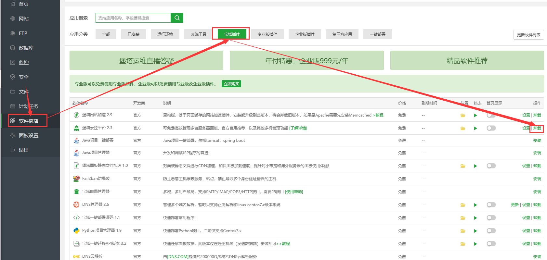Click the 应用搜索 input field
Screen dimensions: 547x260
coord(133,18)
